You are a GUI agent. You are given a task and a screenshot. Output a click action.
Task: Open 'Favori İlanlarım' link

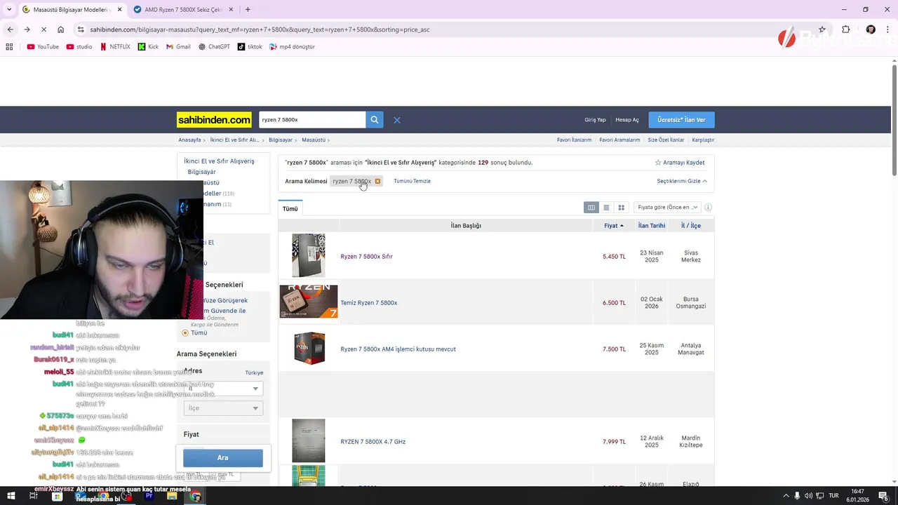coord(574,140)
